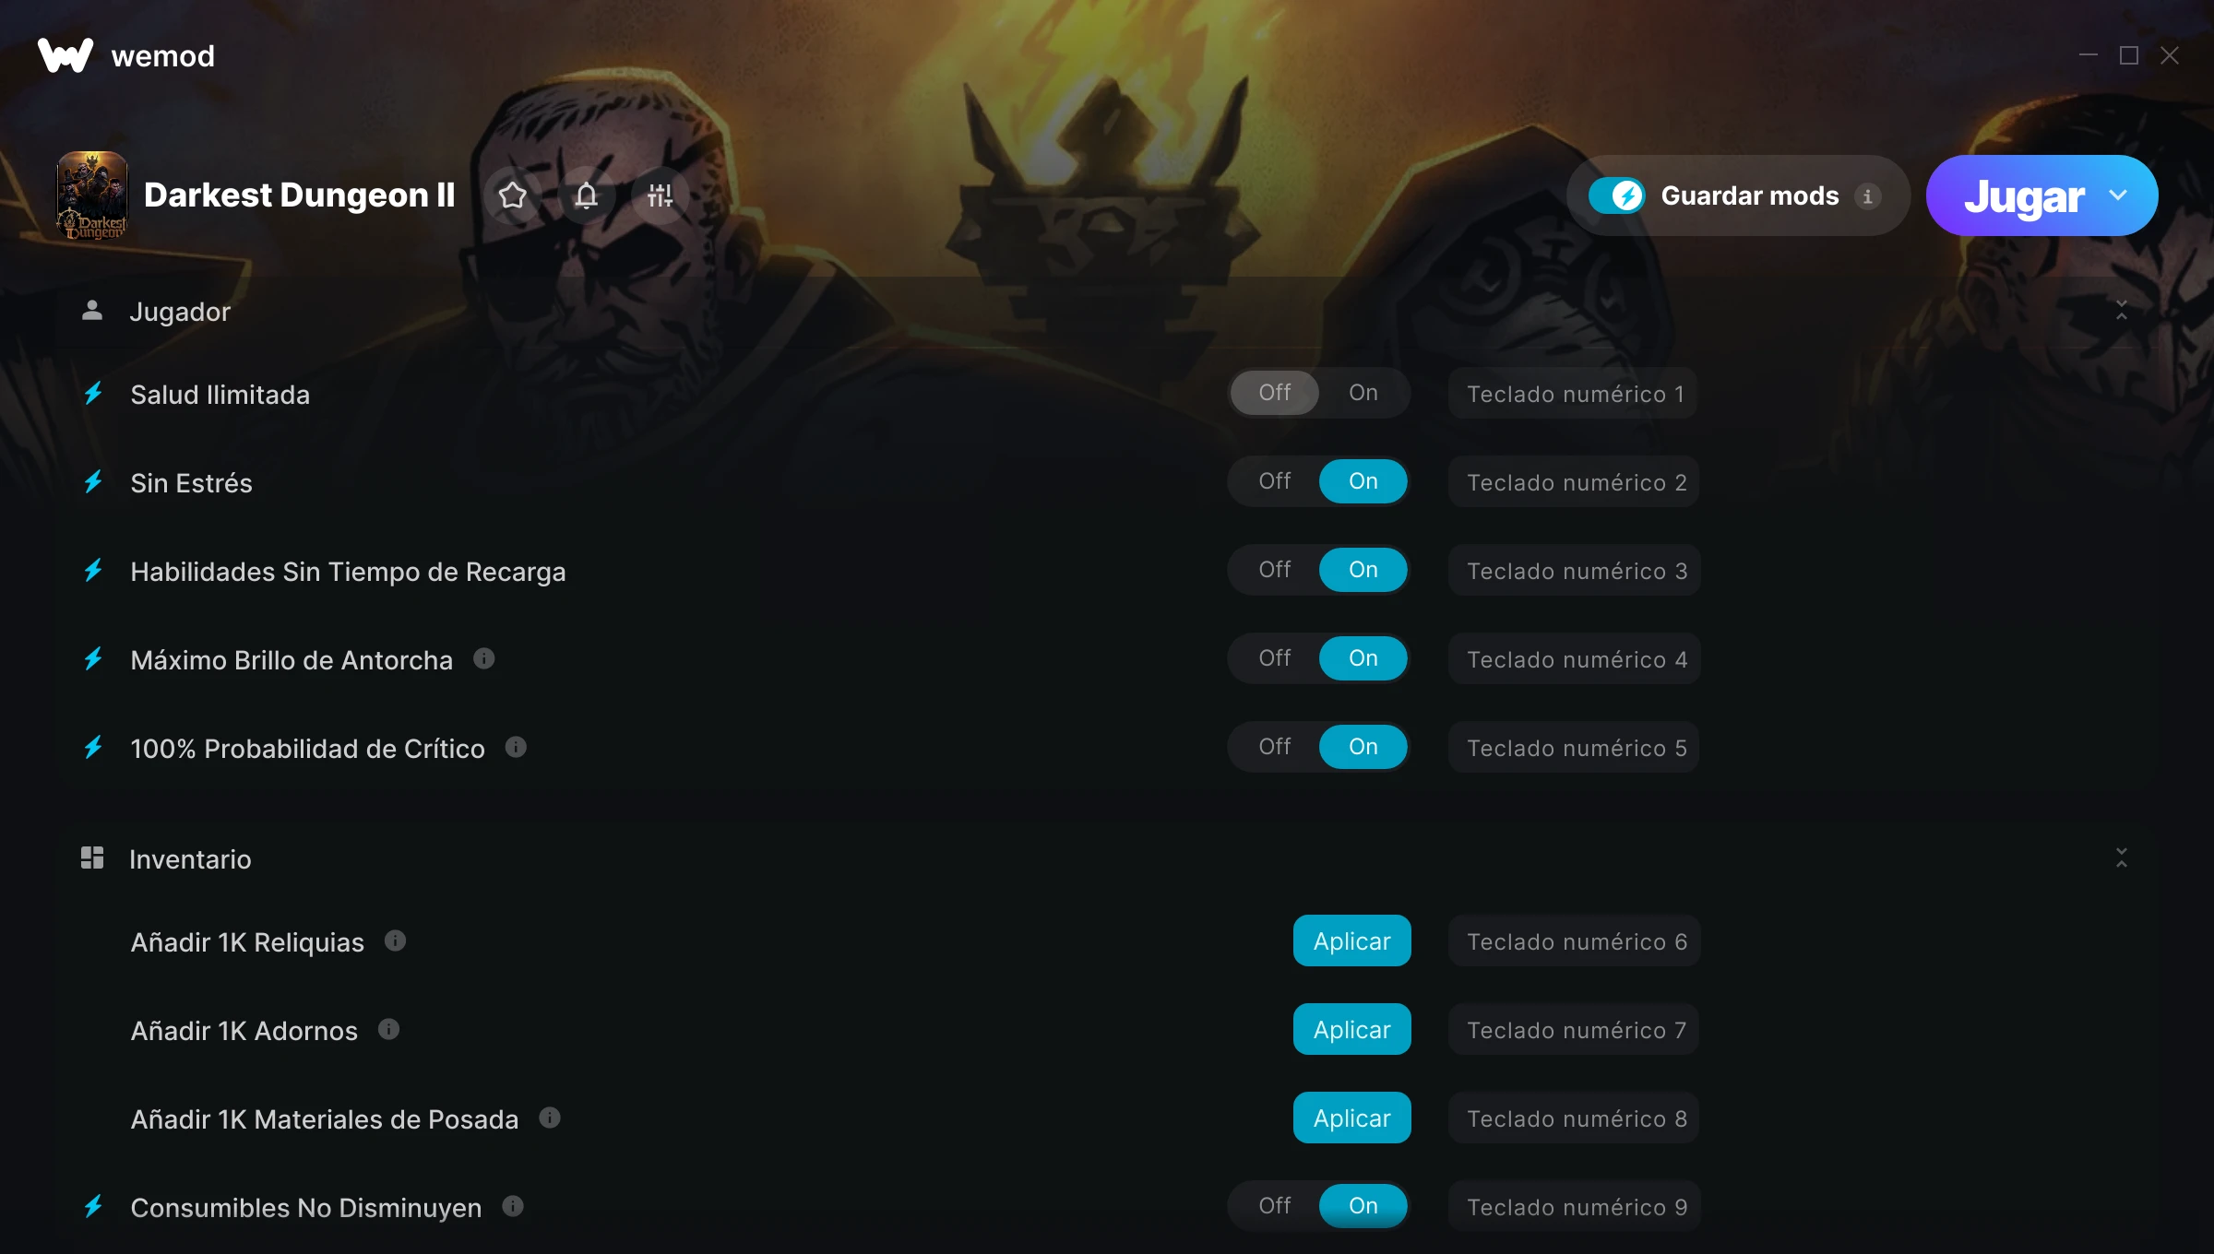The height and width of the screenshot is (1254, 2214).
Task: Click the WeMod logo icon
Action: point(65,55)
